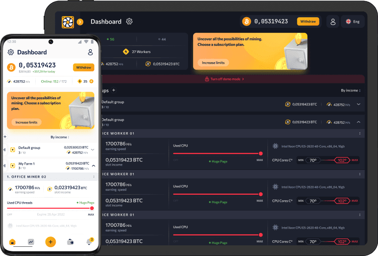Click the first worker's Used CPU slider handle
The image size is (378, 256).
[x=261, y=154]
